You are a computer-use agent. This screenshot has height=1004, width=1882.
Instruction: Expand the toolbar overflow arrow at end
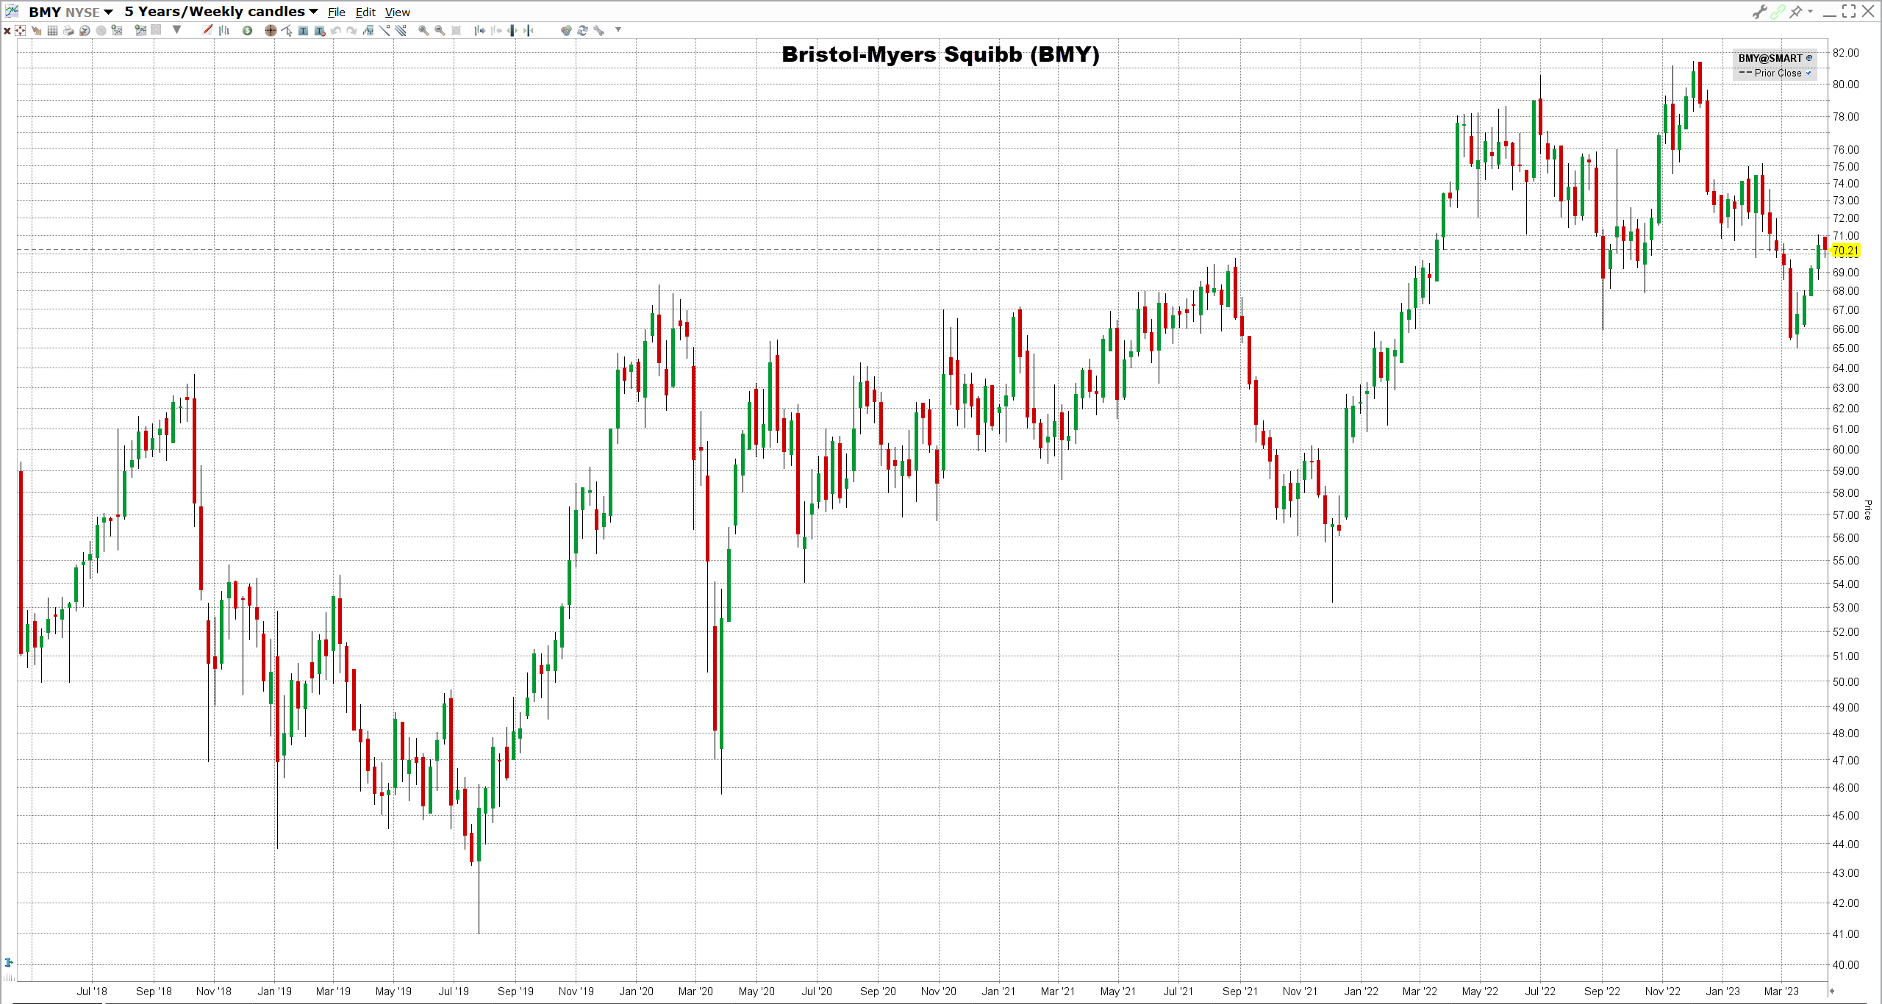[x=618, y=29]
